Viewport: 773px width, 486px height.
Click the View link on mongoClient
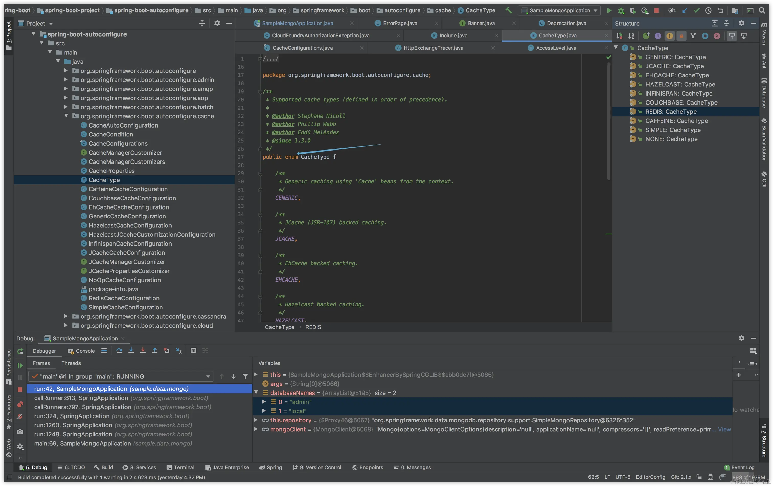pos(724,429)
